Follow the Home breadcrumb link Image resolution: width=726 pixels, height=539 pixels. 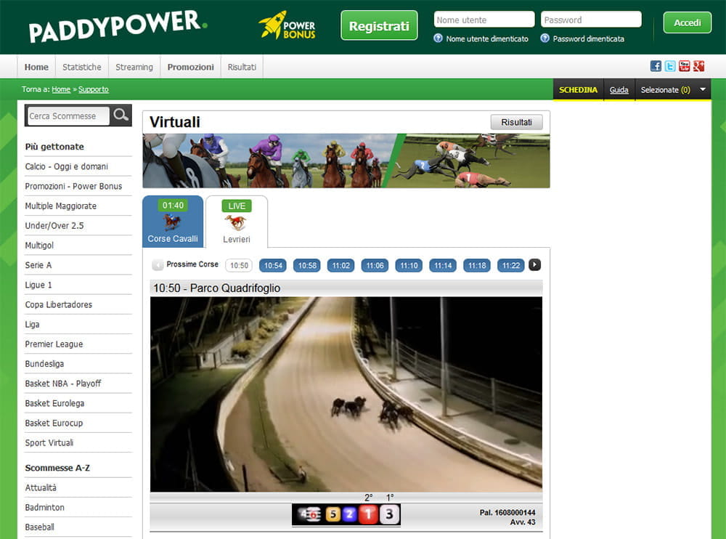point(61,89)
